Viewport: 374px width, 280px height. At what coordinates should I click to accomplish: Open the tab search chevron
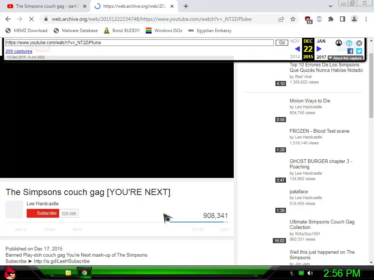(330, 6)
